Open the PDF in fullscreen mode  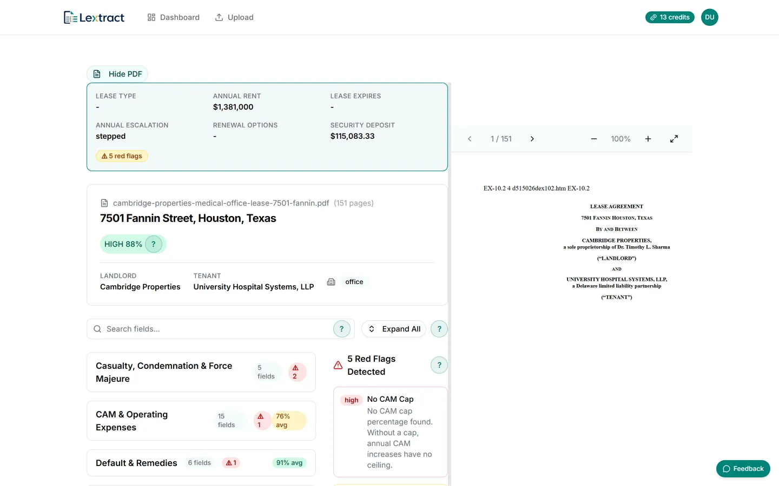click(x=674, y=139)
